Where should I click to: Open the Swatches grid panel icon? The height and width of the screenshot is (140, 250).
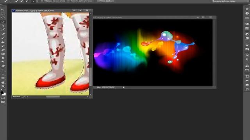pyautogui.click(x=247, y=28)
